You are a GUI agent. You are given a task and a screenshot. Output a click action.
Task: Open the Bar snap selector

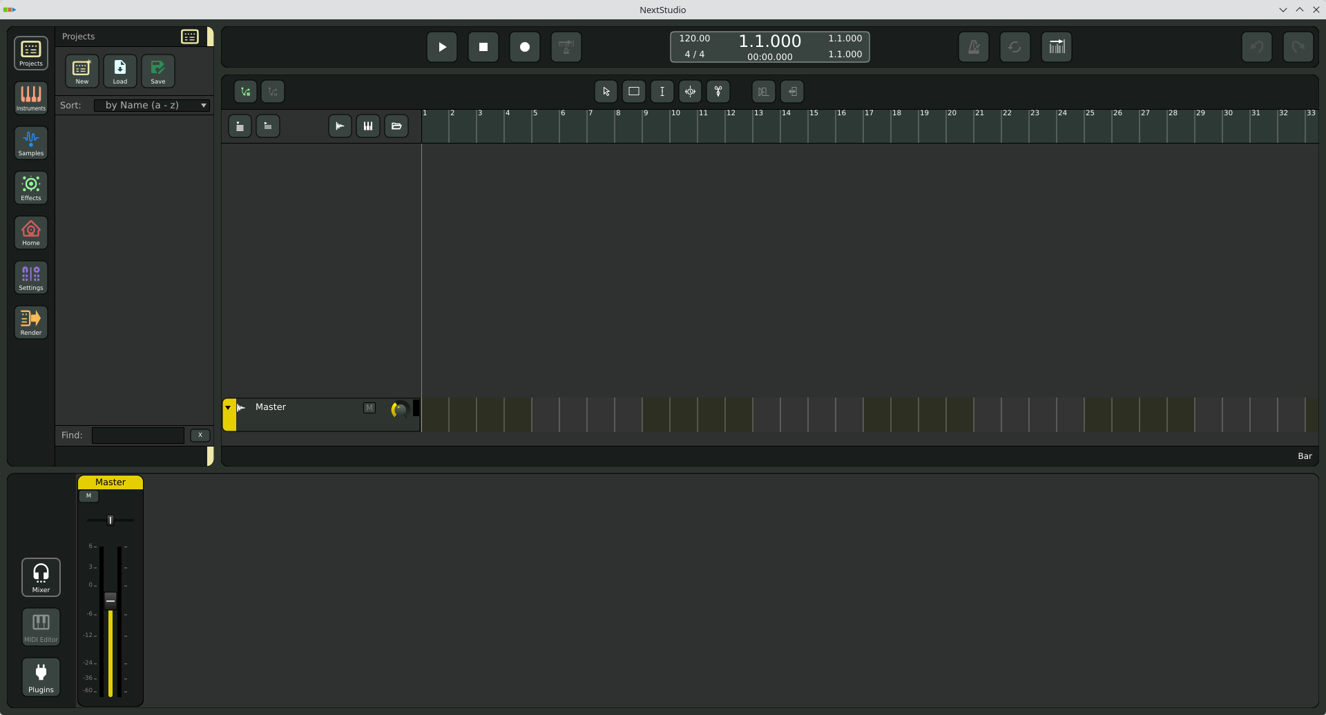(1305, 456)
